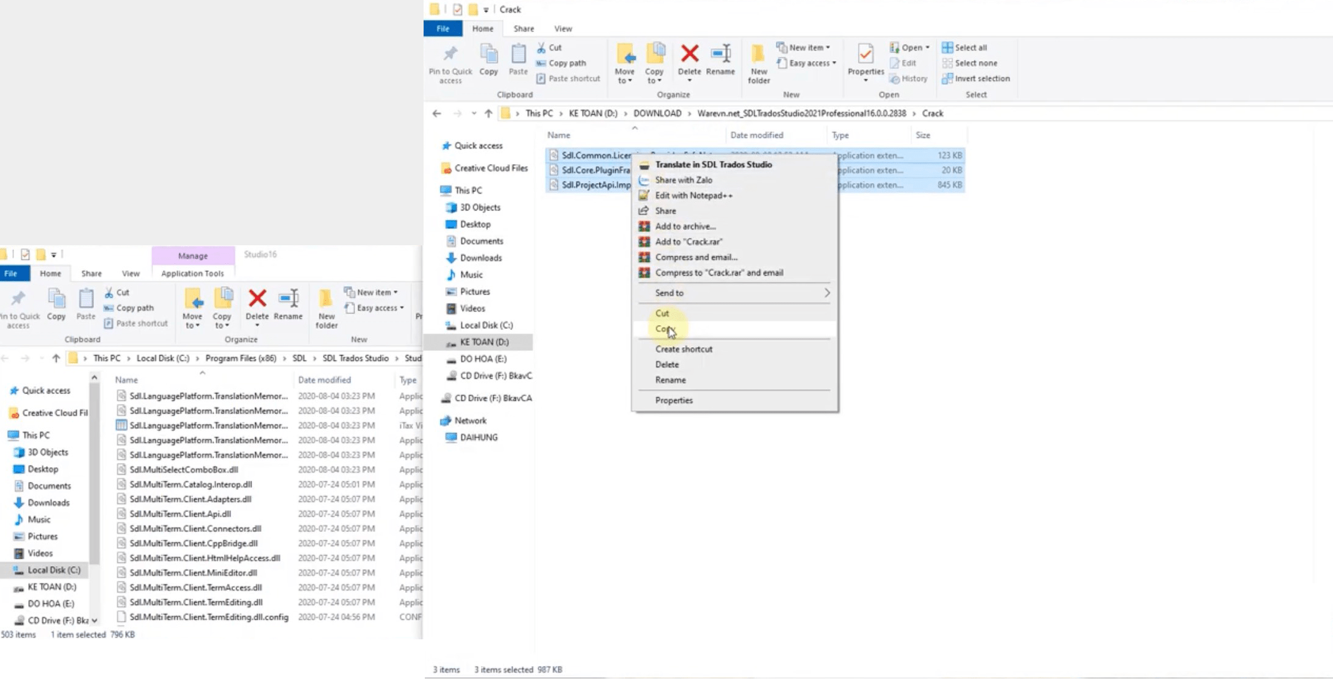Click Move to icon in Studio16 window ribbon
This screenshot has height=682, width=1333.
[x=193, y=300]
